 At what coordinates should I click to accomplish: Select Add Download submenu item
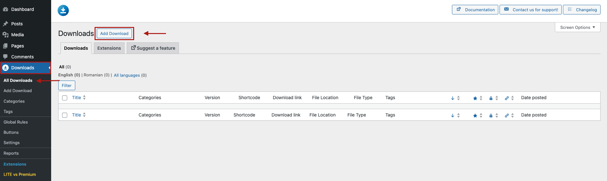pyautogui.click(x=18, y=91)
